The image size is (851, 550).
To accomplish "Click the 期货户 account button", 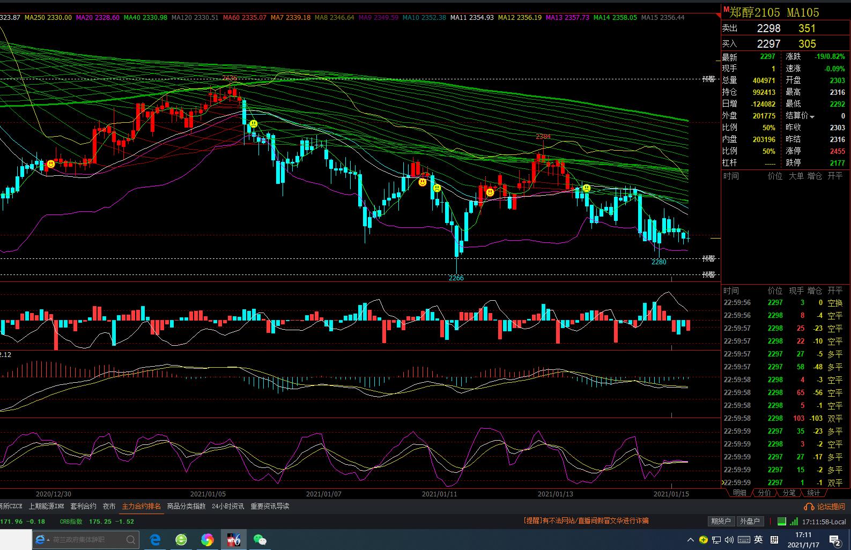I will (x=721, y=521).
